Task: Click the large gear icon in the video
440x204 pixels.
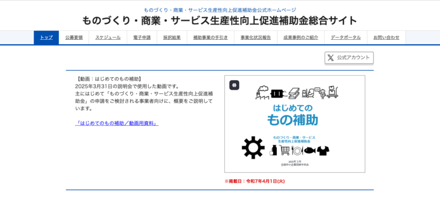Action: 253,147
